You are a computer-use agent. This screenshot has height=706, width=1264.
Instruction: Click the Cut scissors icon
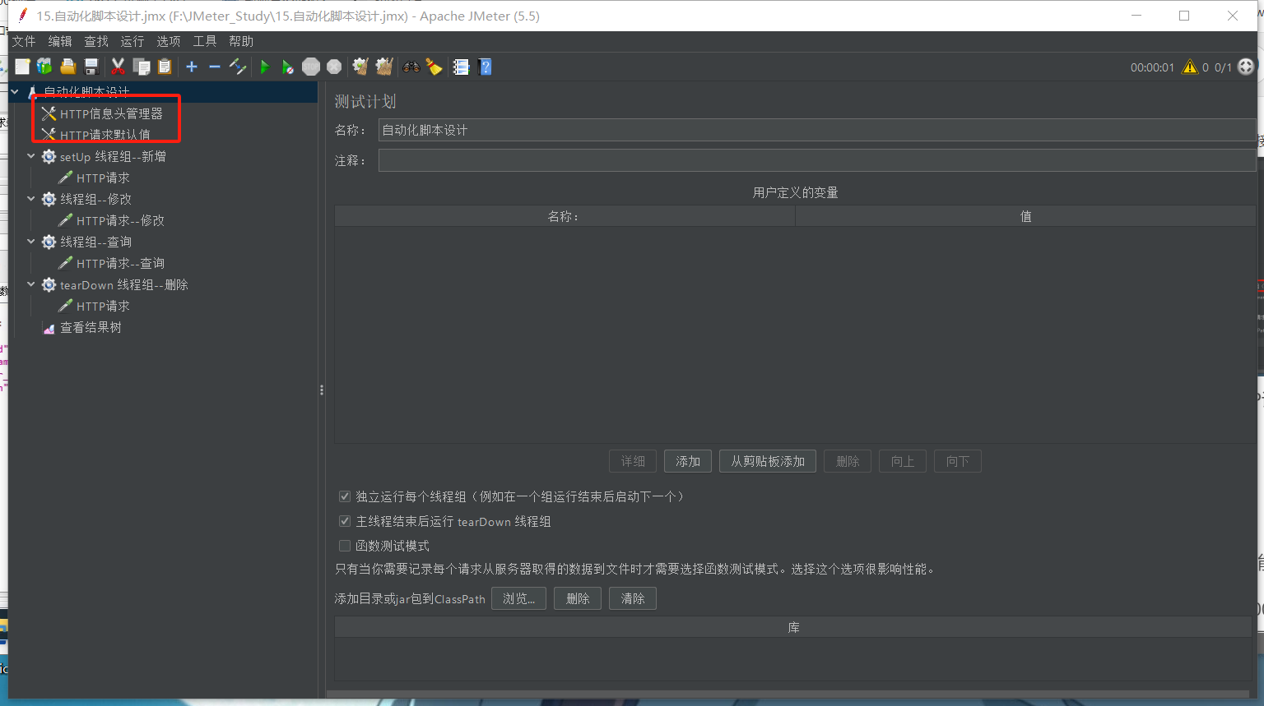(118, 67)
